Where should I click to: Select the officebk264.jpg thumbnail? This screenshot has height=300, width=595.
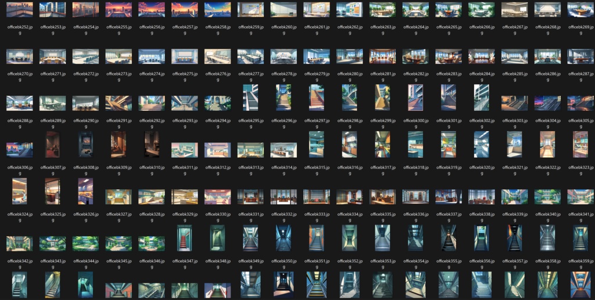click(416, 10)
